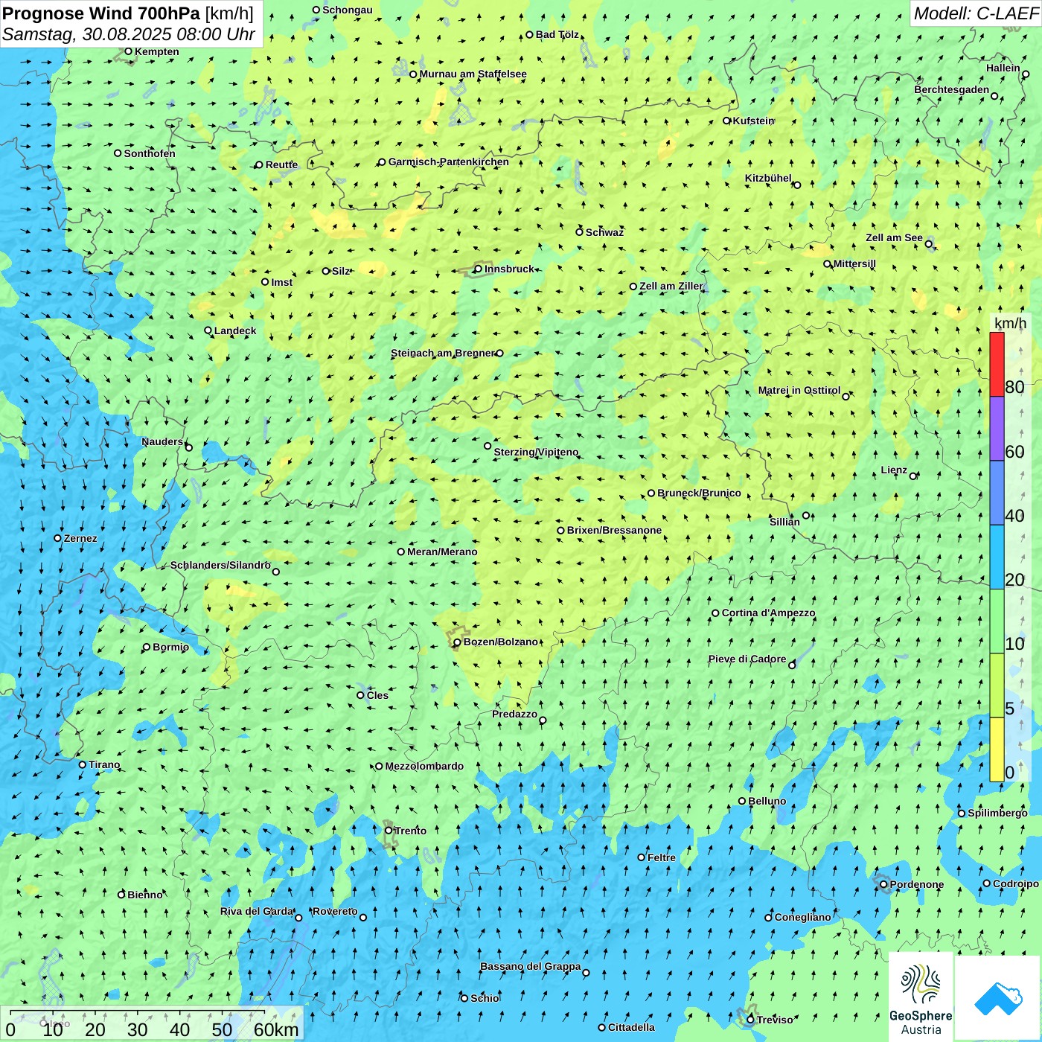Click the Reutte label
The height and width of the screenshot is (1042, 1042).
[x=281, y=164]
